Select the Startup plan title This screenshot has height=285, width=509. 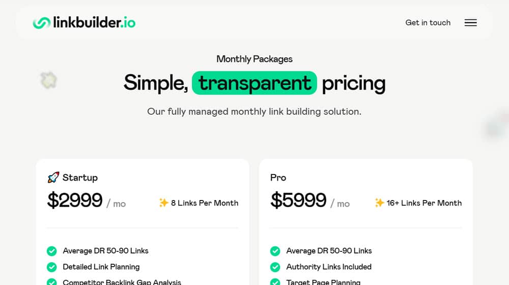pyautogui.click(x=80, y=178)
